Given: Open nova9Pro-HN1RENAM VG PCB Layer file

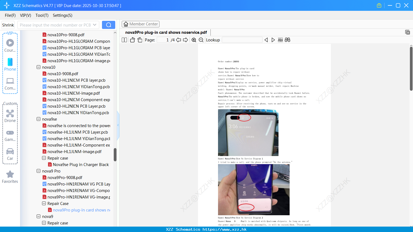Looking at the screenshot, I should [x=76, y=184].
